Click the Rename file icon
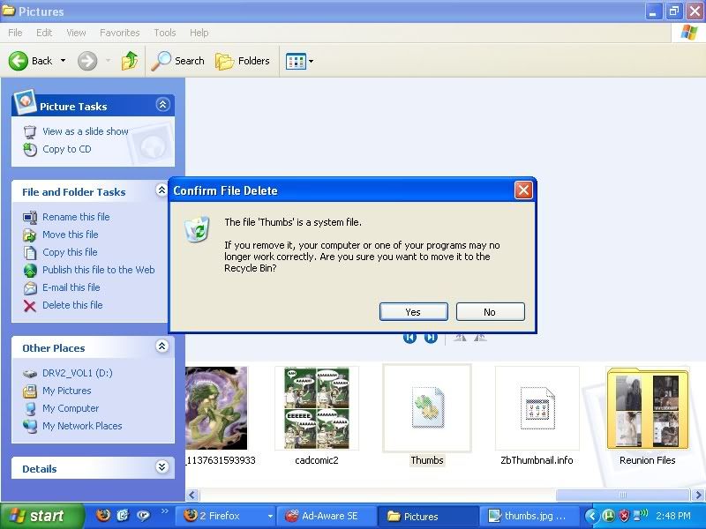The image size is (706, 529). pyautogui.click(x=30, y=218)
